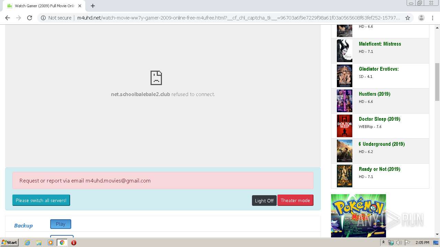This screenshot has height=247, width=440.
Task: Click the 6 Underground poster thumbnail
Action: tap(344, 151)
